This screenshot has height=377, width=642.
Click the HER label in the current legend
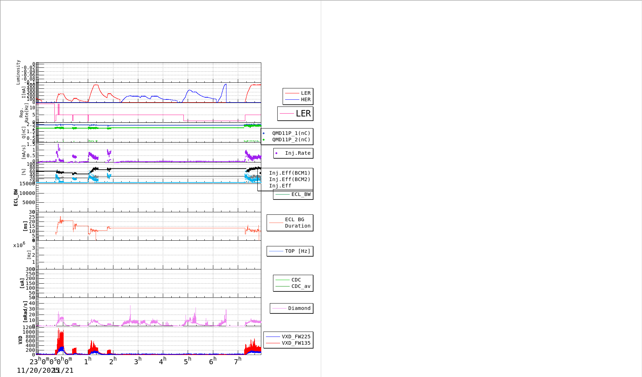tap(305, 100)
